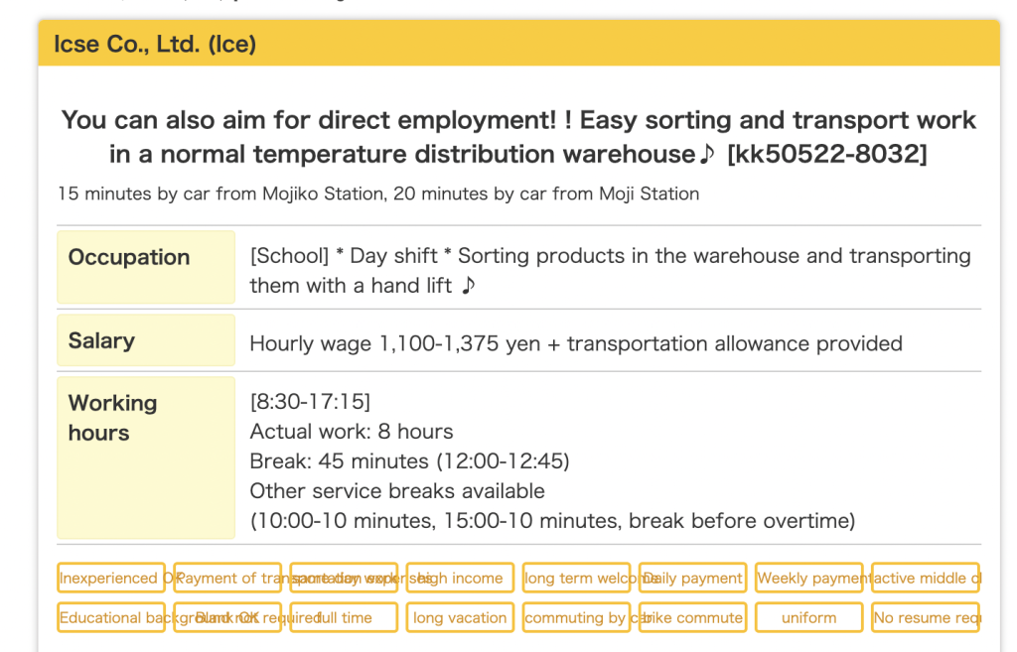
Task: Choose the 'Blank OK' tag
Action: point(227,617)
